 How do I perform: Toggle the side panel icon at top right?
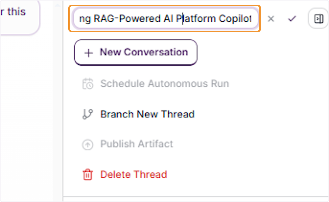pyautogui.click(x=319, y=19)
